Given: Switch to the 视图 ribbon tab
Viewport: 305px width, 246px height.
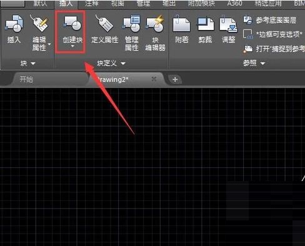Looking at the screenshot, I should click(x=117, y=3).
